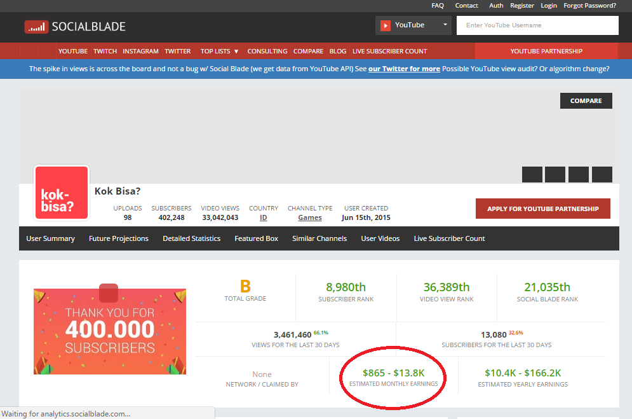The width and height of the screenshot is (632, 419).
Task: Open the FAQ link
Action: pyautogui.click(x=438, y=6)
